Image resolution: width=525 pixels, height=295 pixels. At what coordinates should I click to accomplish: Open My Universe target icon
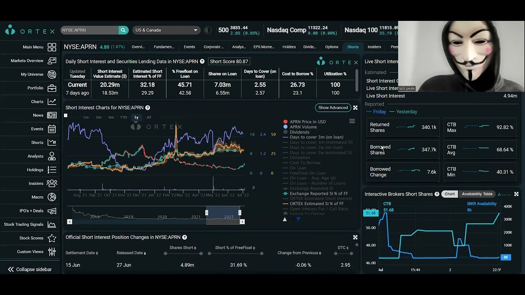click(52, 75)
